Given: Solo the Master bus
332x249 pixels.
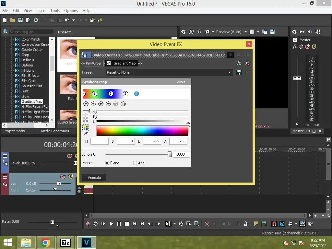Looking at the screenshot, I should (314, 47).
